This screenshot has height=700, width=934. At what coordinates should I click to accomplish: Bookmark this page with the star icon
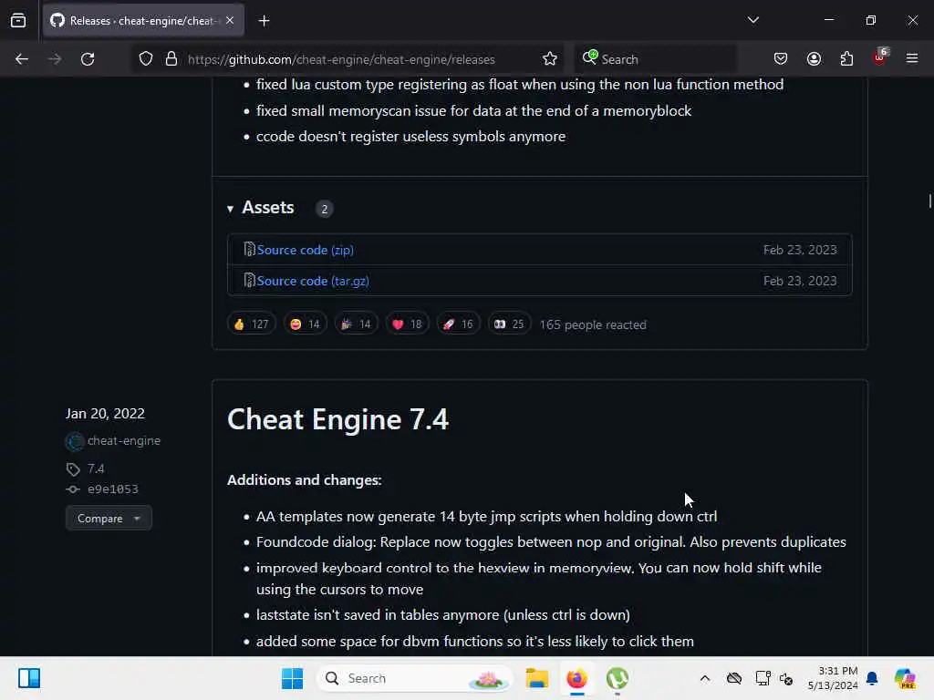[x=550, y=59]
